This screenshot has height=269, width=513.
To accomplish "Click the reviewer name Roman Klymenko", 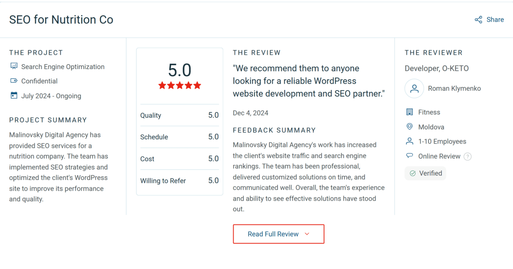I will click(454, 89).
